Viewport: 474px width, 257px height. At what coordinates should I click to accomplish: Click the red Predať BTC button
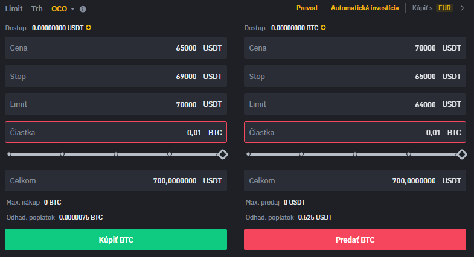pyautogui.click(x=355, y=240)
